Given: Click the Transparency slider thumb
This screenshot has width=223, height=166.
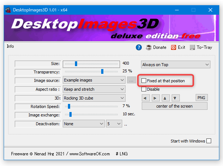Looking at the screenshot, I should pyautogui.click(x=102, y=72).
